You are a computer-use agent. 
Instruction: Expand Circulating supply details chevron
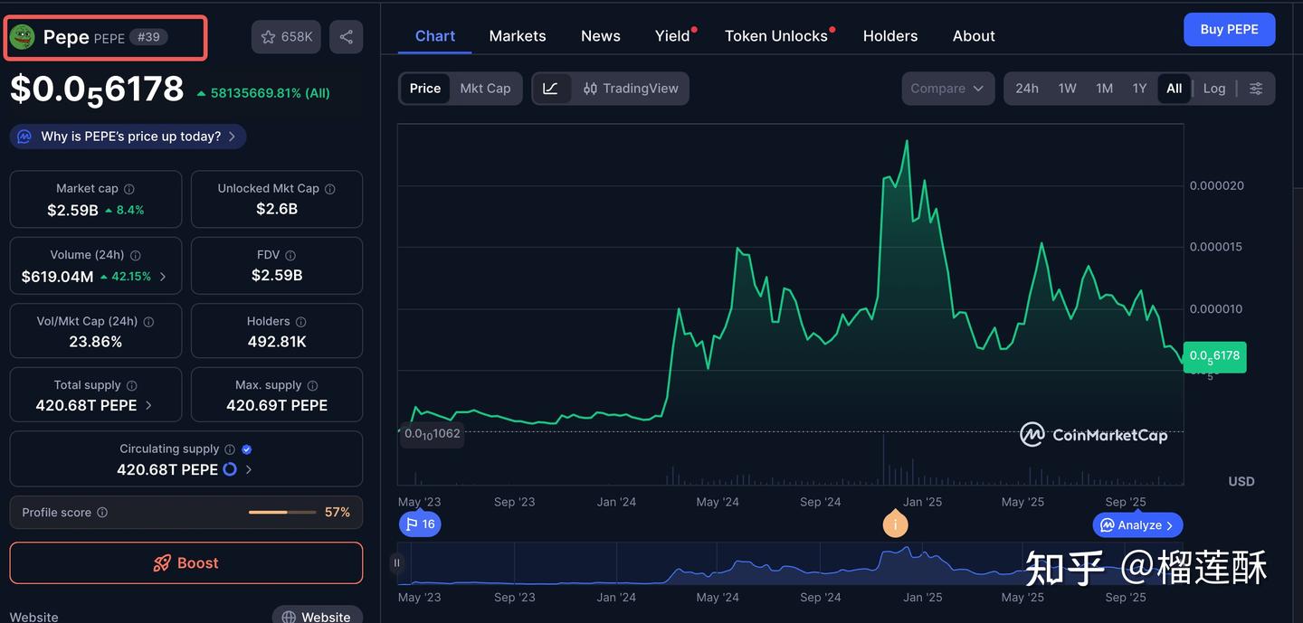pos(249,469)
